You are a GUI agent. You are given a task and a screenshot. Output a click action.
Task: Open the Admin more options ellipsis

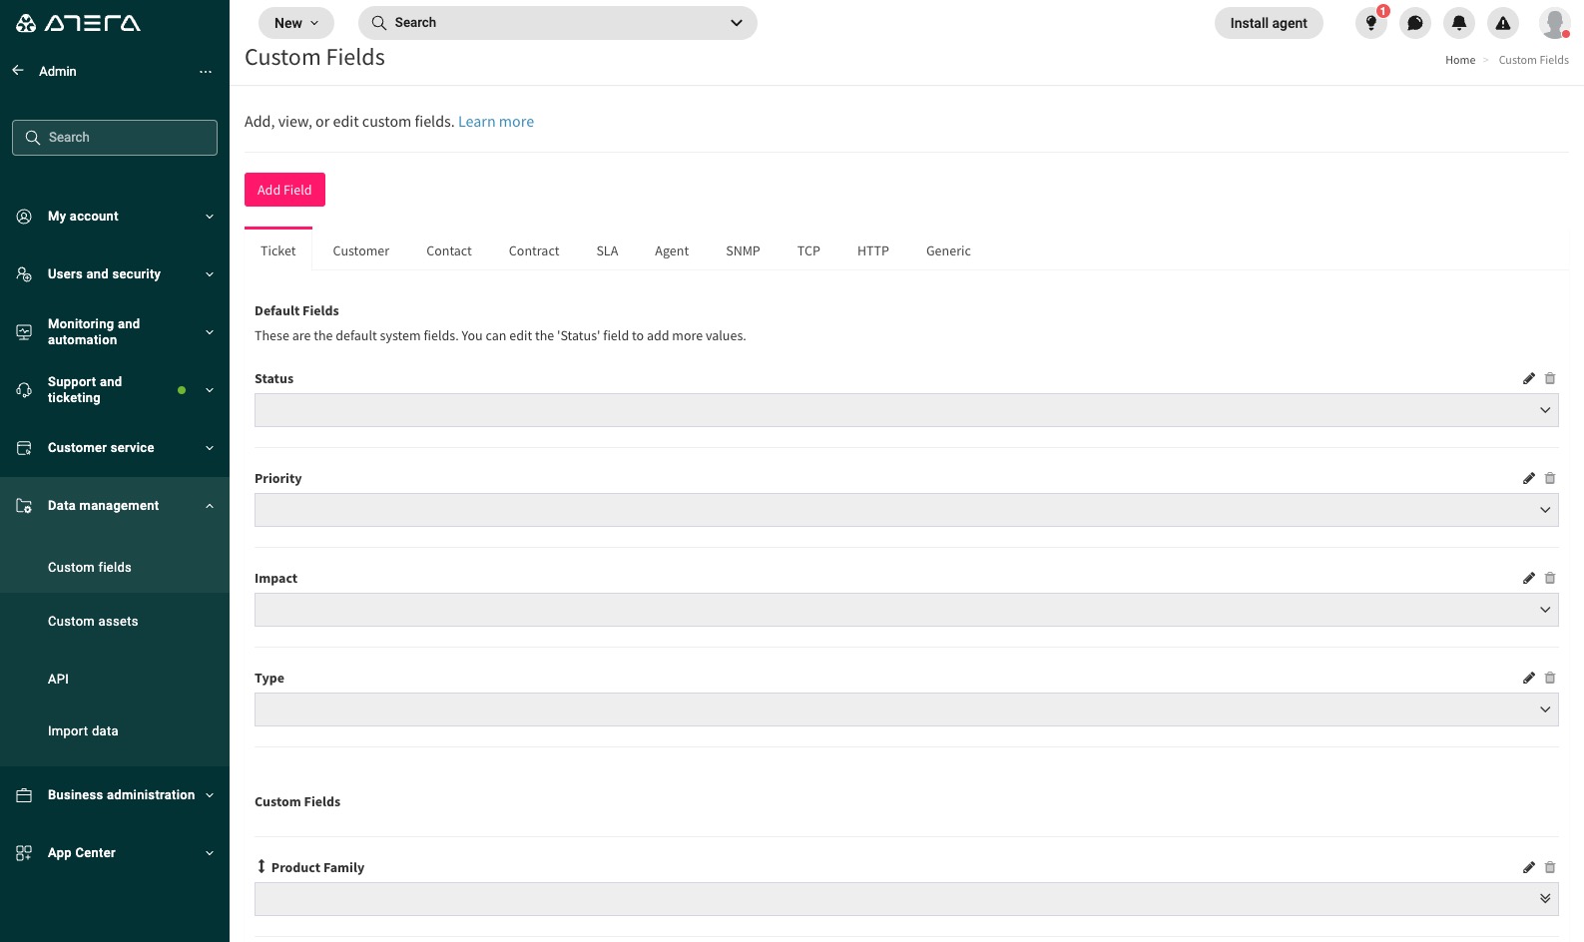tap(206, 72)
